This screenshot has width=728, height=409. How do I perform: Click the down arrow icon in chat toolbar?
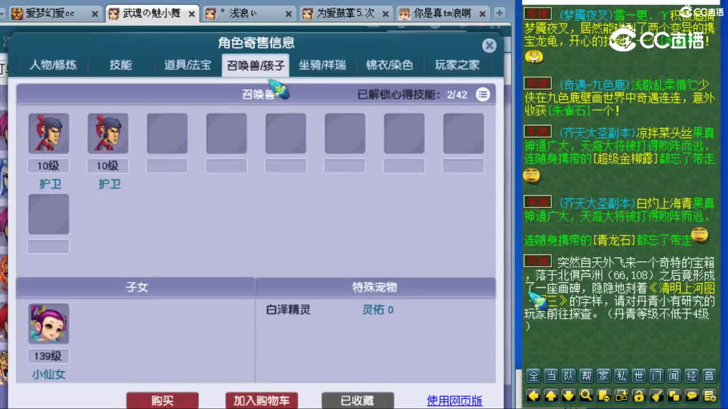click(x=568, y=395)
